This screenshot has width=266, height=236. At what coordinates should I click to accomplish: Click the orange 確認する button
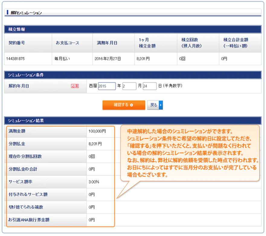coord(123,105)
